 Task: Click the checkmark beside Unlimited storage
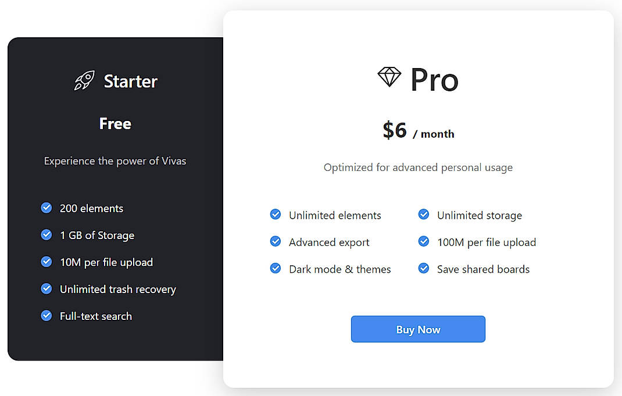point(423,214)
